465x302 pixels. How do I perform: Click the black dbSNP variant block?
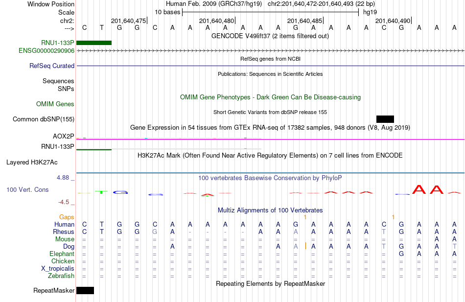[x=385, y=119]
